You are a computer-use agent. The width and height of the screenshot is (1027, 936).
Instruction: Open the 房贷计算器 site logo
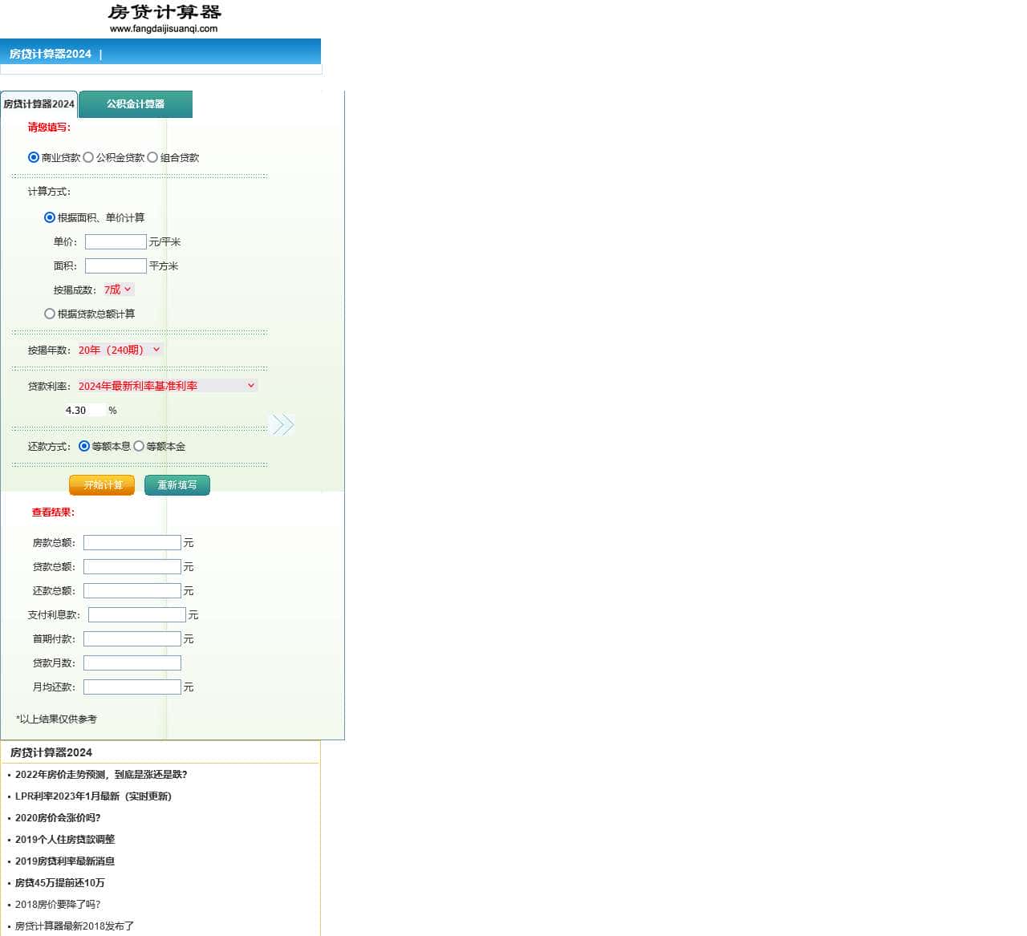[164, 18]
